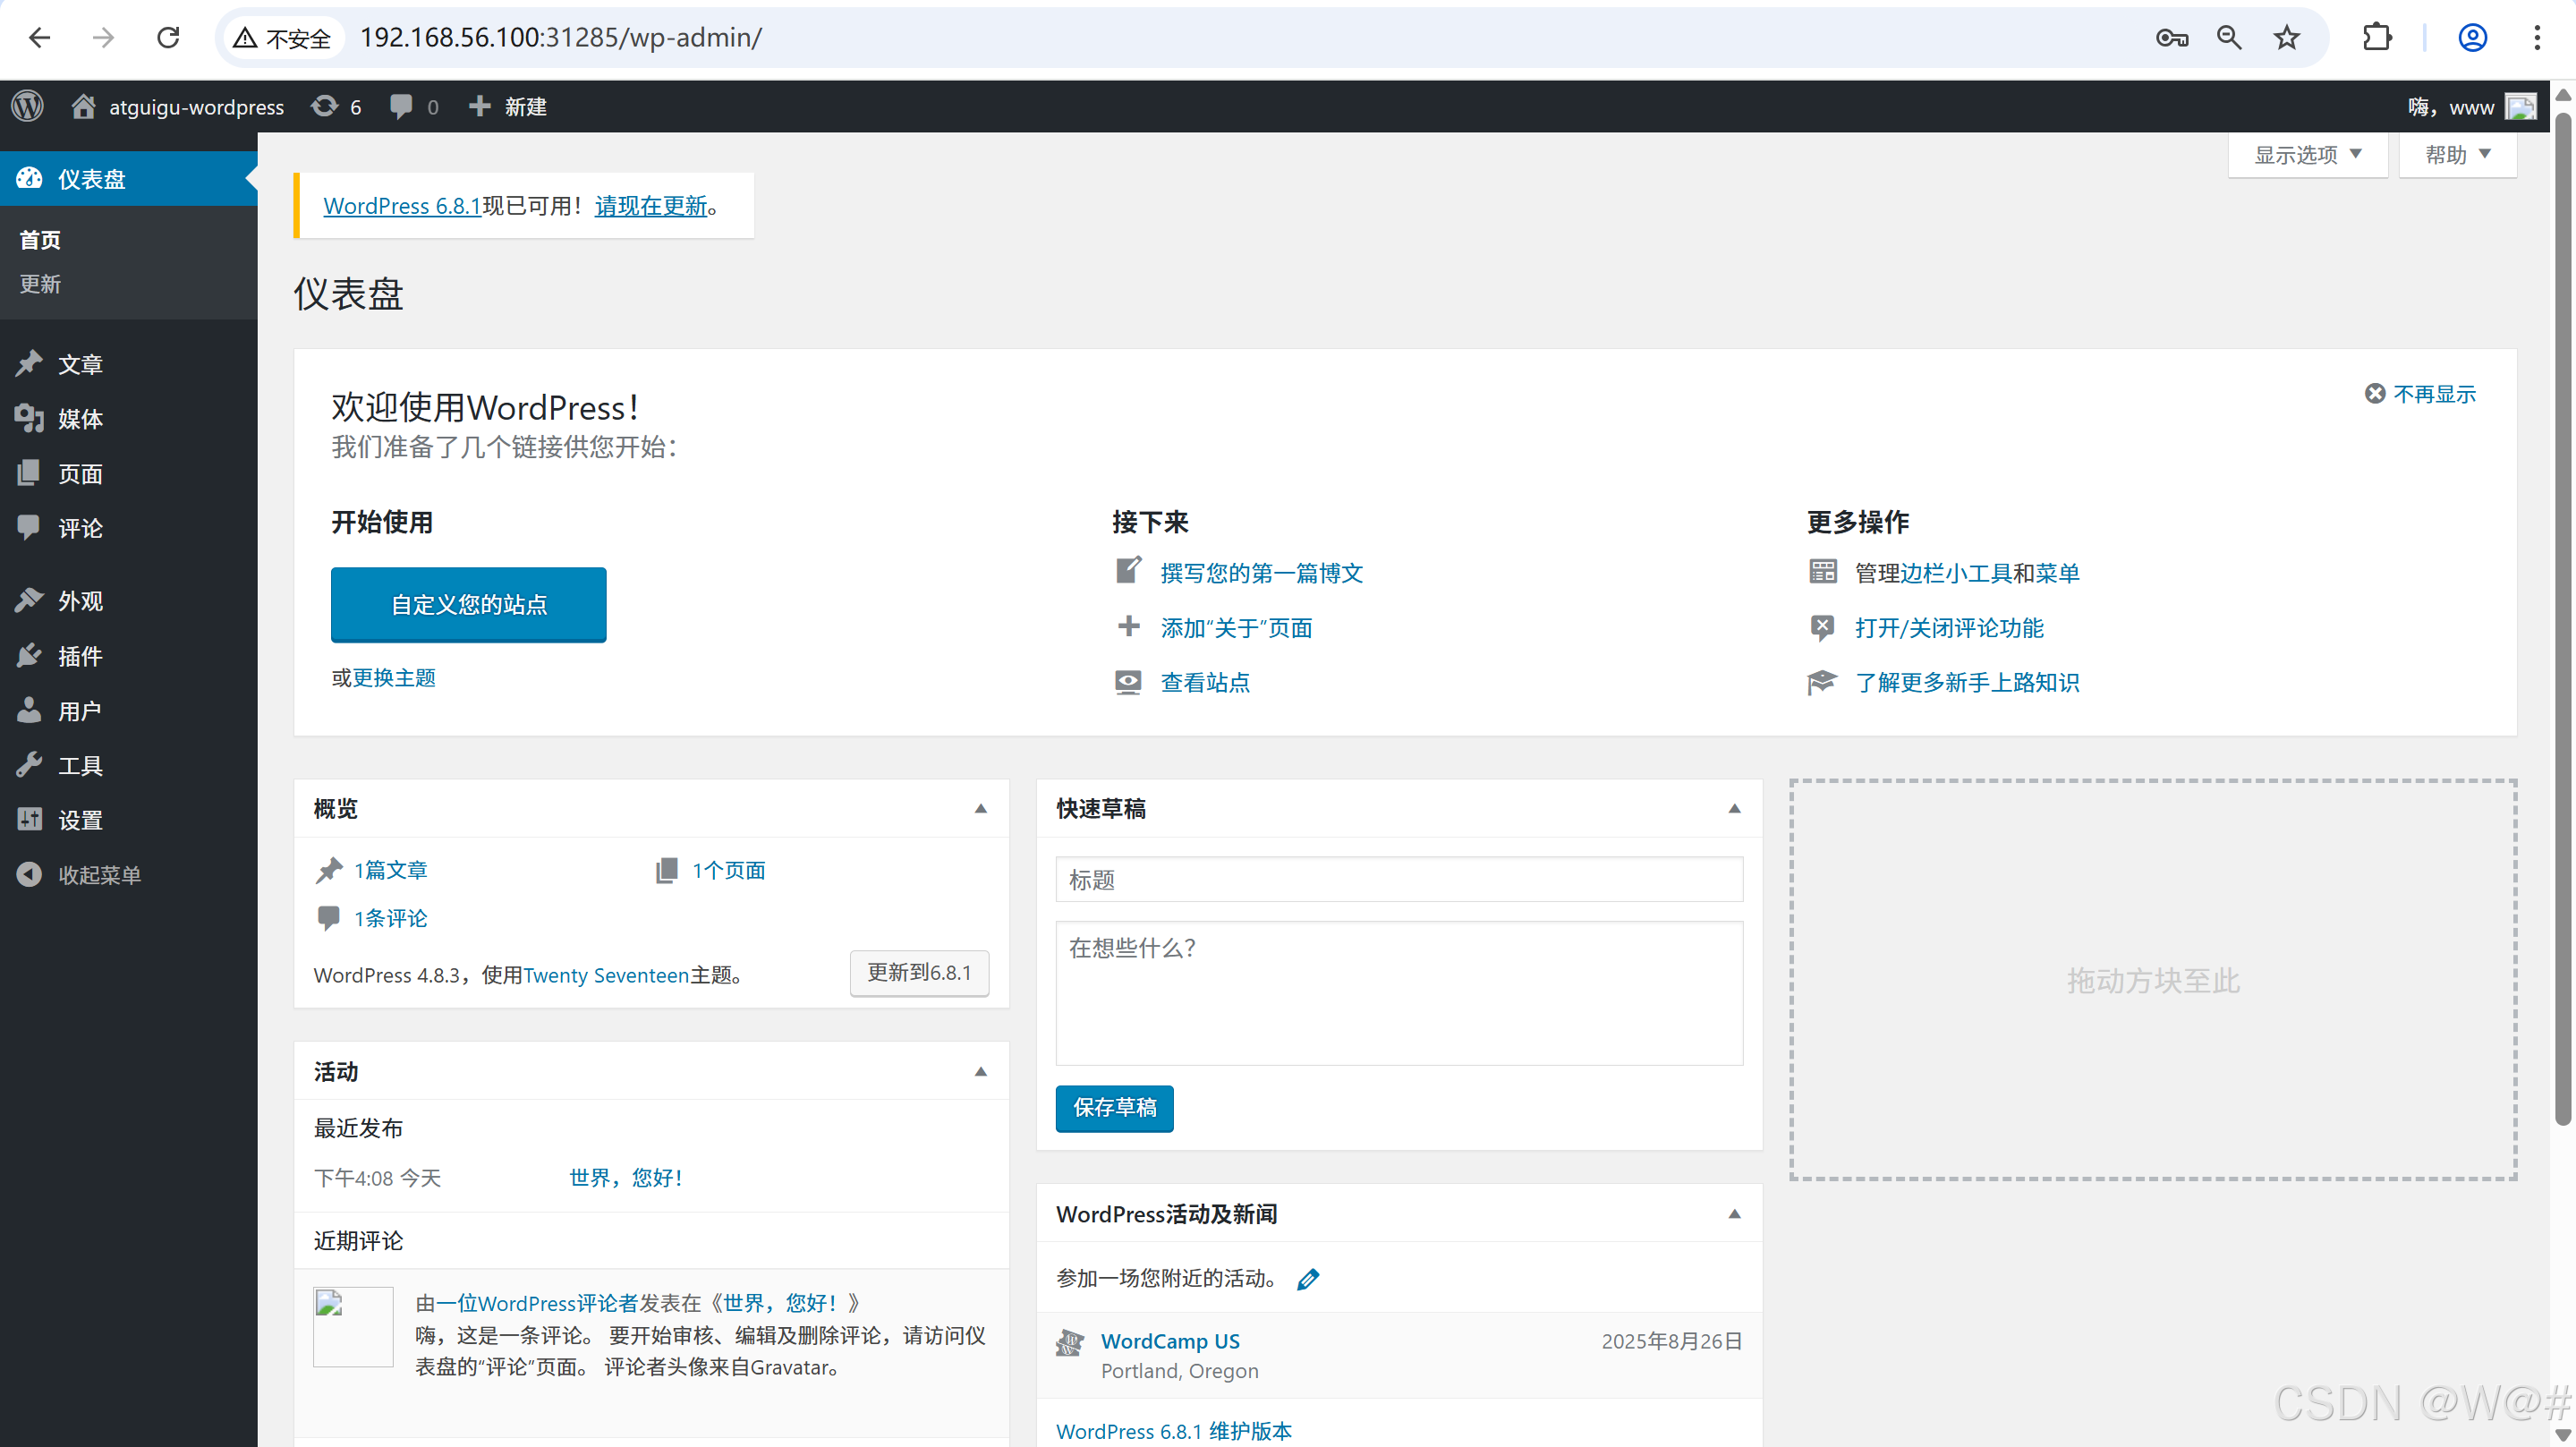Open the WordCamp US event link
2576x1447 pixels.
pyautogui.click(x=1170, y=1341)
